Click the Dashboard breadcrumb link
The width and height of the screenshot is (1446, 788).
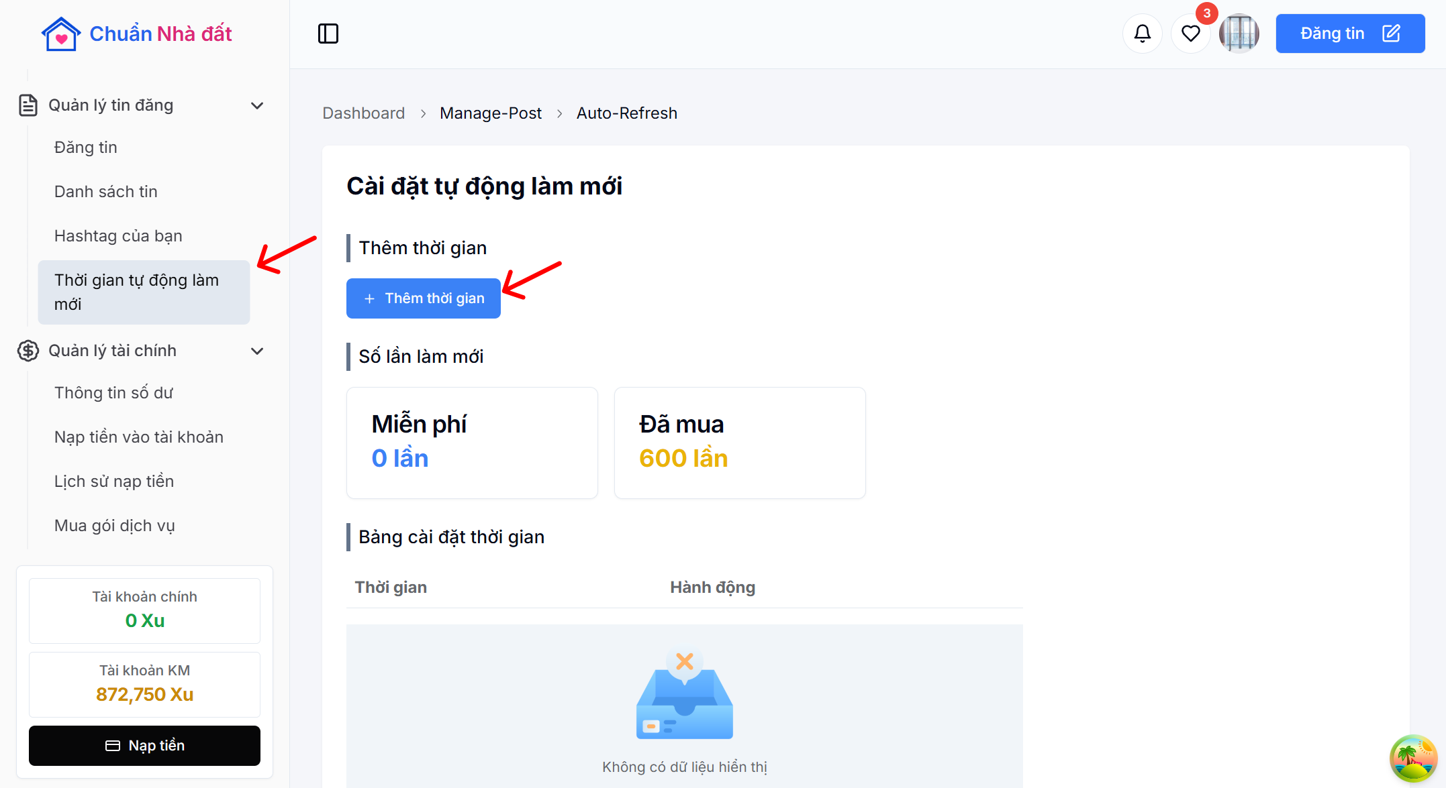coord(364,113)
